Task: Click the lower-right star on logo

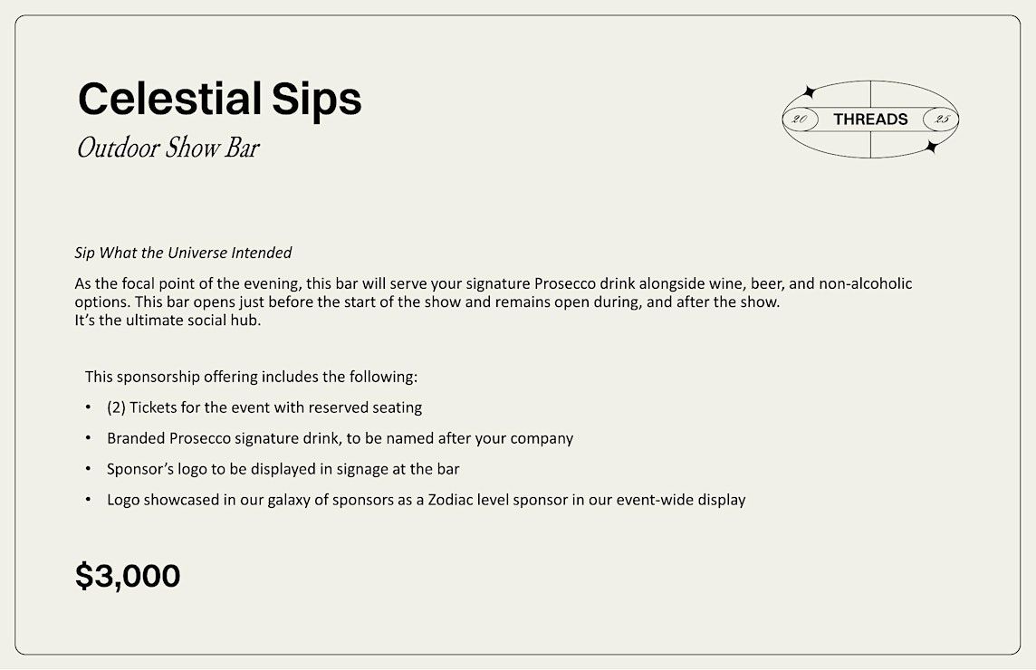Action: 932,147
